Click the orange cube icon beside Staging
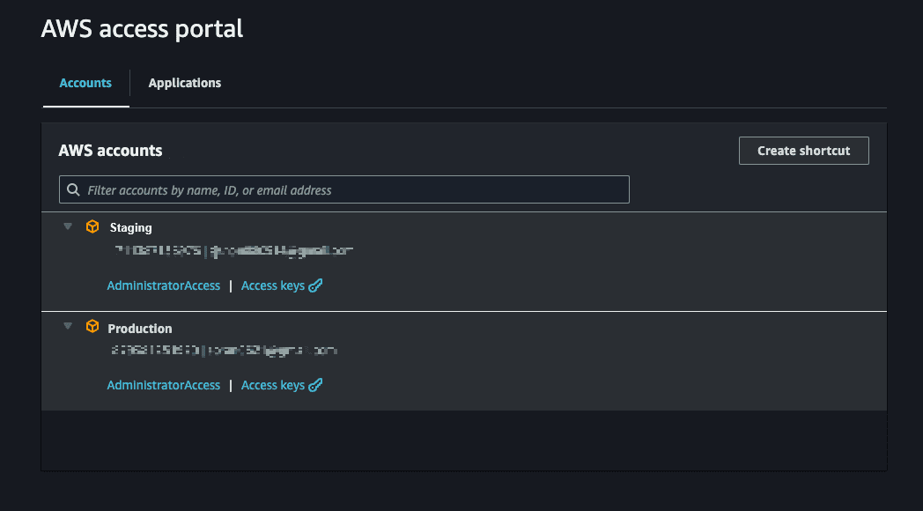Image resolution: width=923 pixels, height=511 pixels. [92, 227]
